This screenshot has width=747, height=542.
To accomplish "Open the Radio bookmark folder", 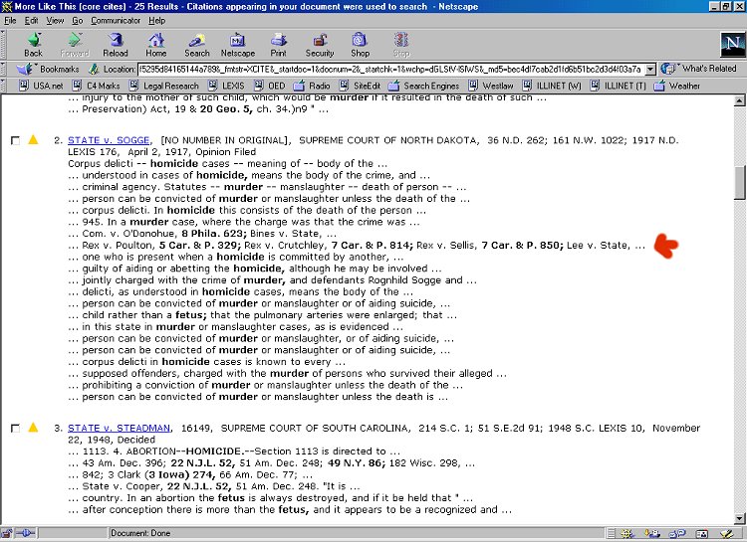I will tap(312, 86).
